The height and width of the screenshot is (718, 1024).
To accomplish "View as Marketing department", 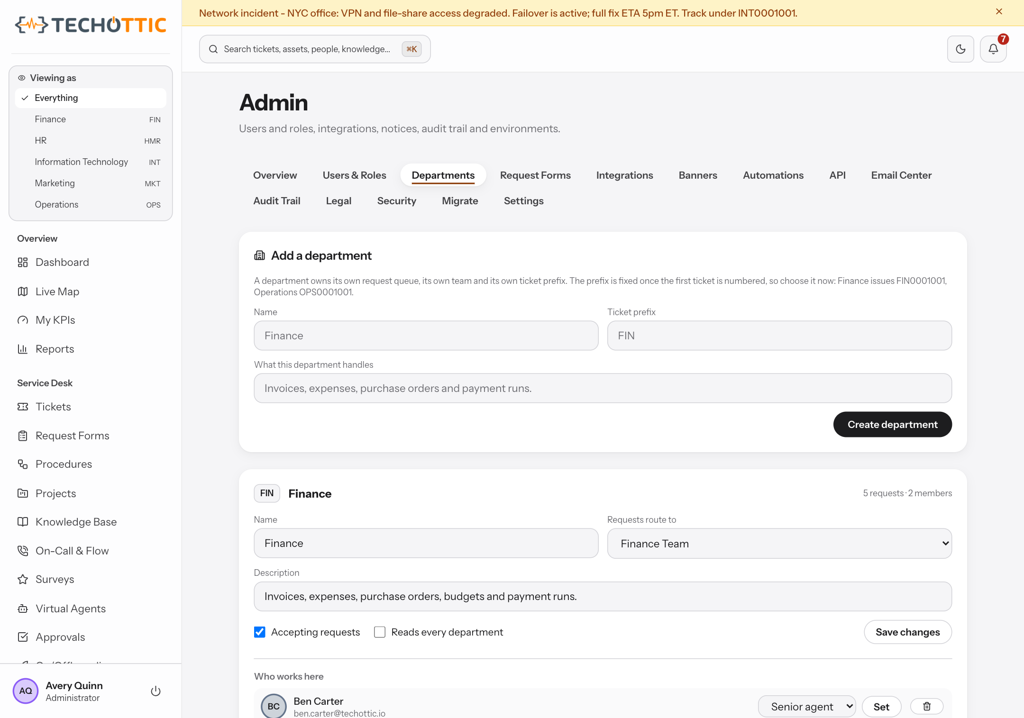I will pyautogui.click(x=91, y=183).
